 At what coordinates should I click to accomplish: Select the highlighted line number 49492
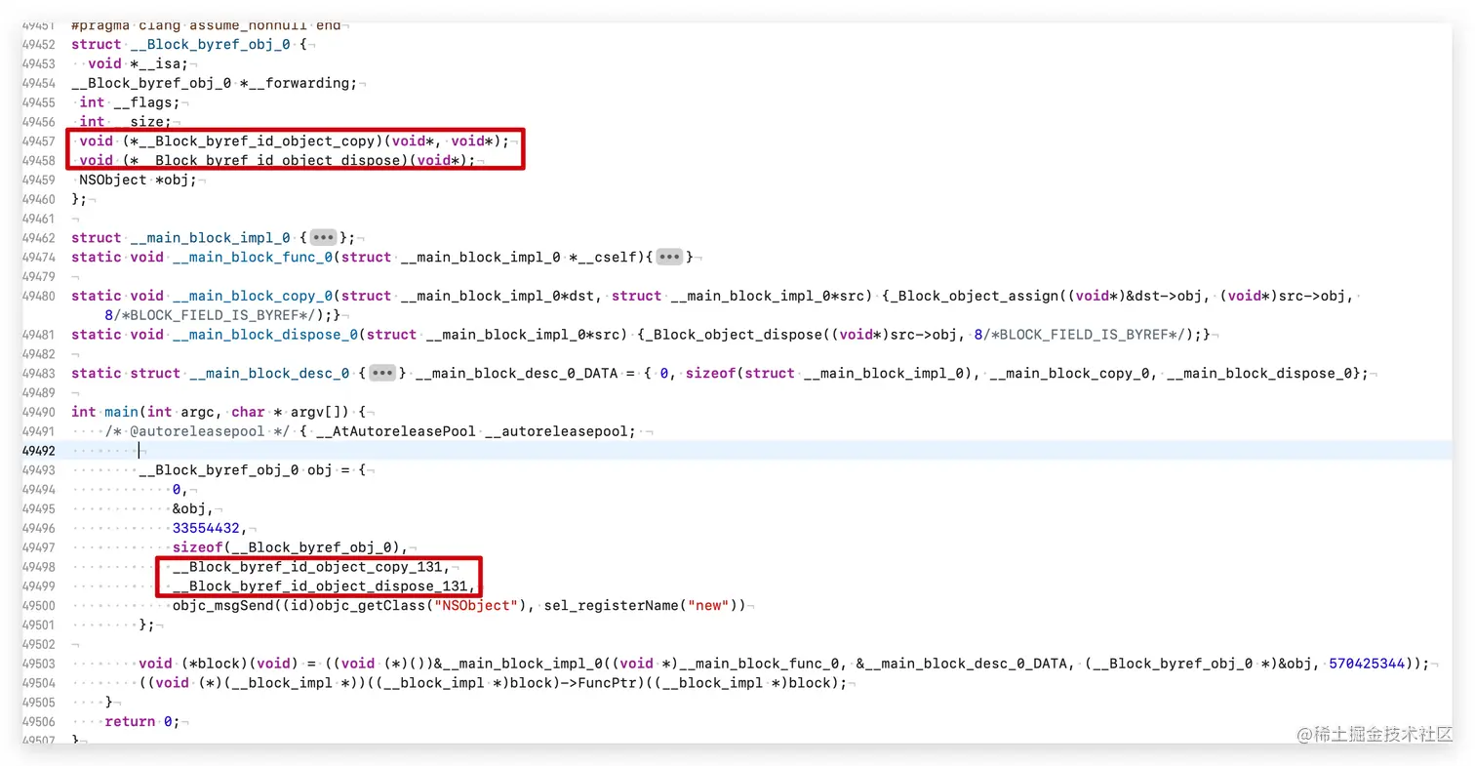pyautogui.click(x=38, y=451)
